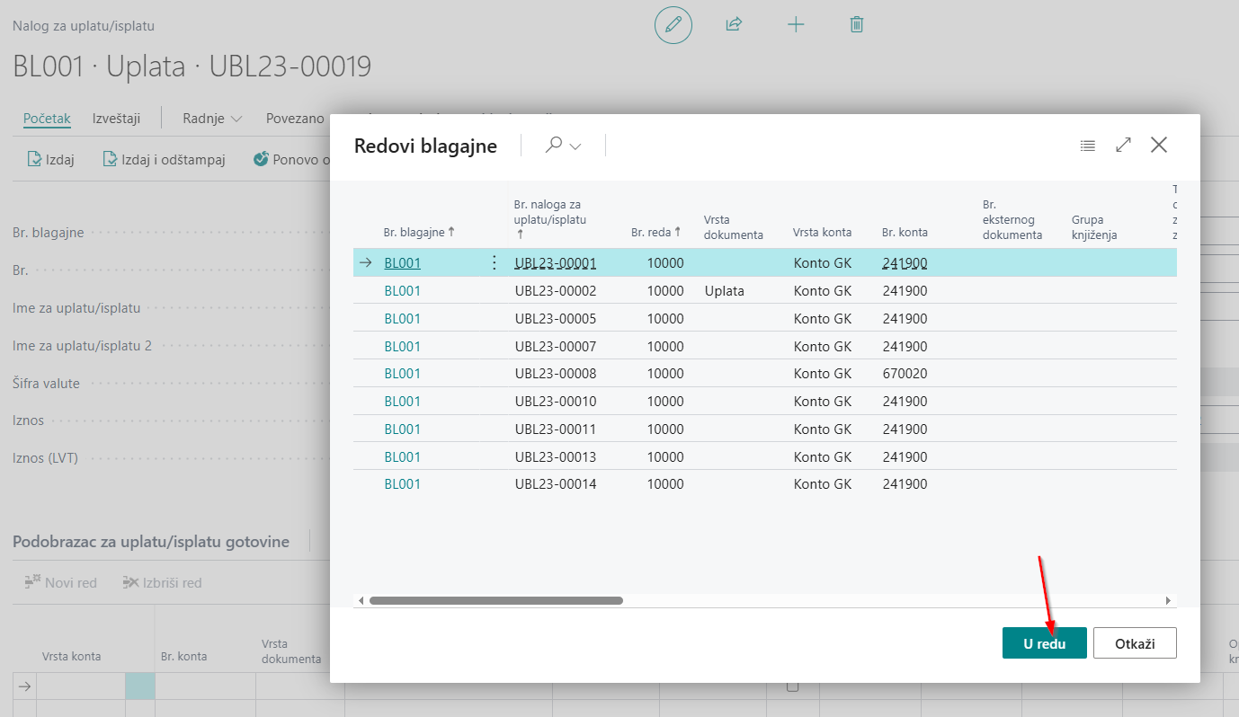
Task: Close the Redovi blagajne dialog
Action: (x=1159, y=146)
